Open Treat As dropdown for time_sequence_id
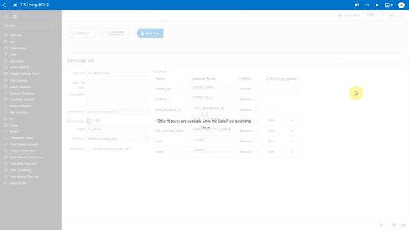This screenshot has width=409, height=230. tap(249, 110)
